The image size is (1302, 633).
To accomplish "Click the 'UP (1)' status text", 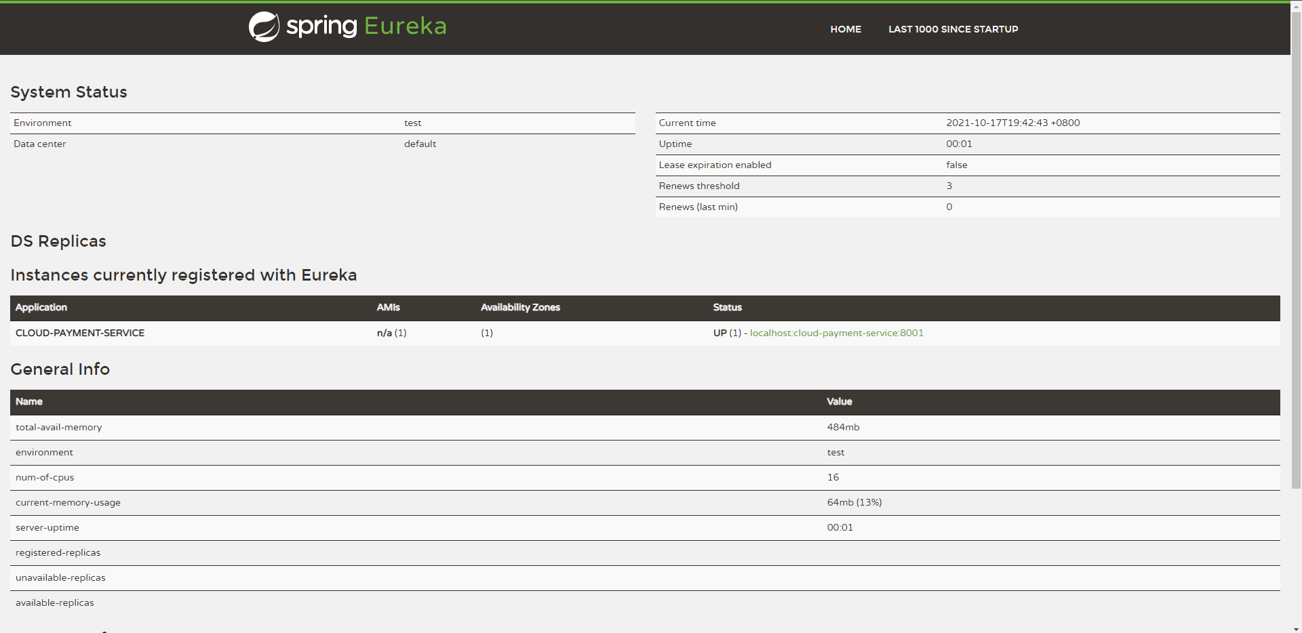I will [727, 333].
